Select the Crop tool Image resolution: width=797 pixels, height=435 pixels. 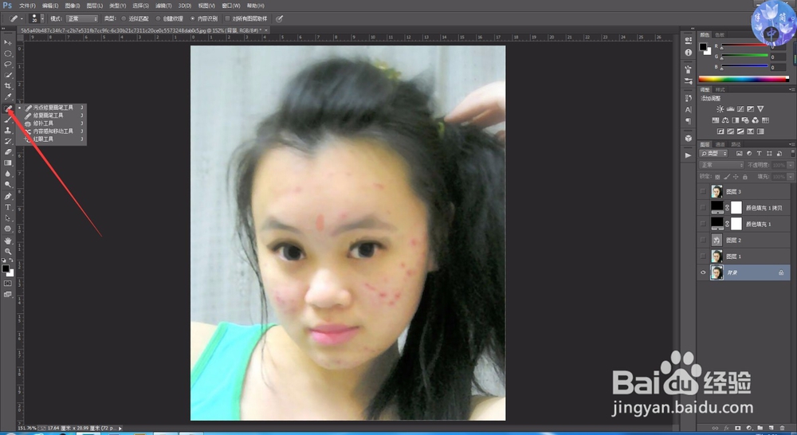[x=8, y=86]
